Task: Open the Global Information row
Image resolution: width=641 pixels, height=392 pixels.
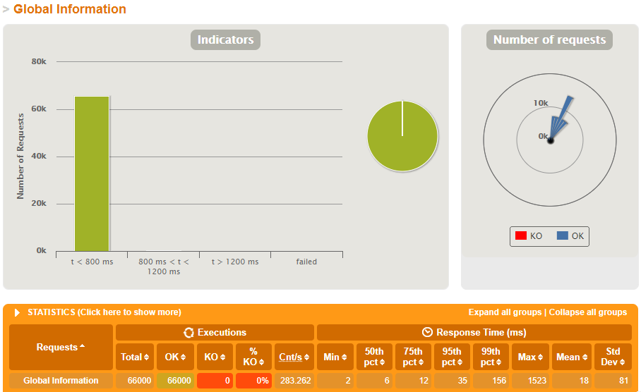Action: pos(61,381)
